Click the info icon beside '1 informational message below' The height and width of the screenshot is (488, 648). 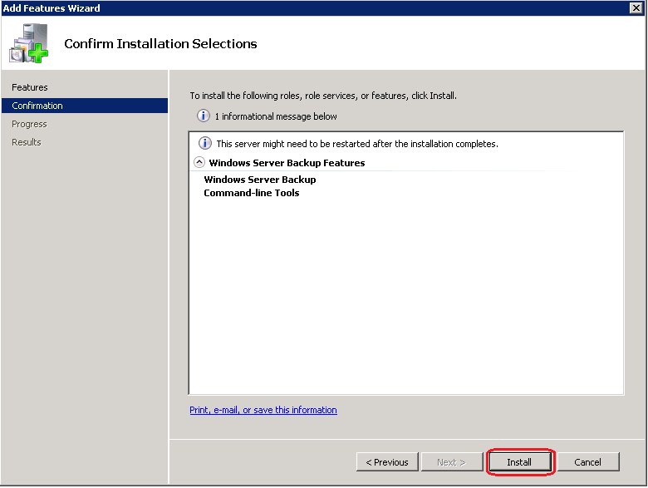[x=203, y=116]
